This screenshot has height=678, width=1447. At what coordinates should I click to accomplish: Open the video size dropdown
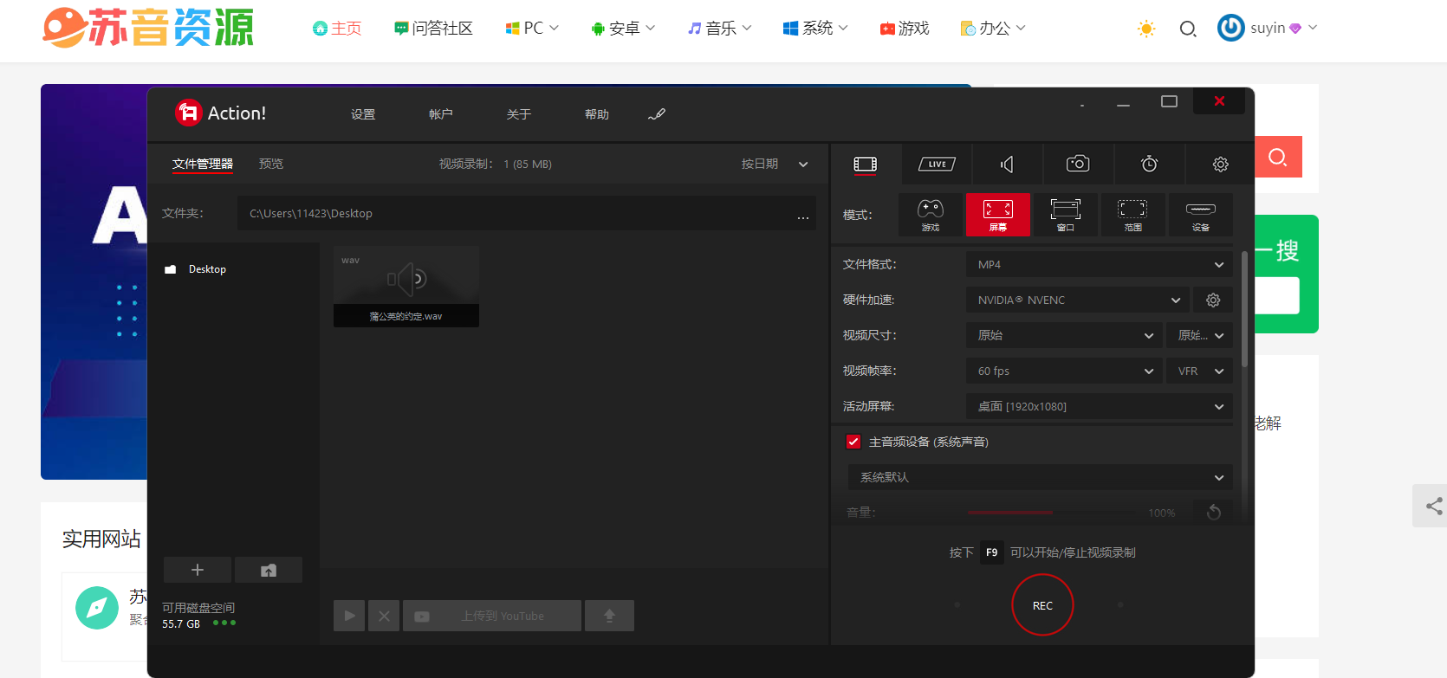(x=1064, y=335)
